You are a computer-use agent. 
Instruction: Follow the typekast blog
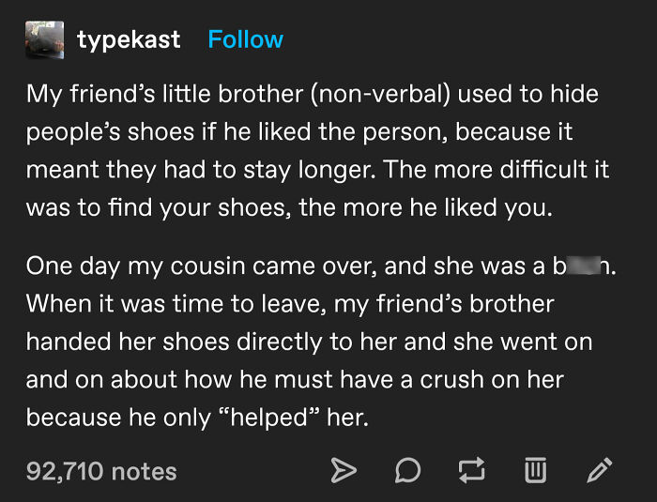(245, 39)
